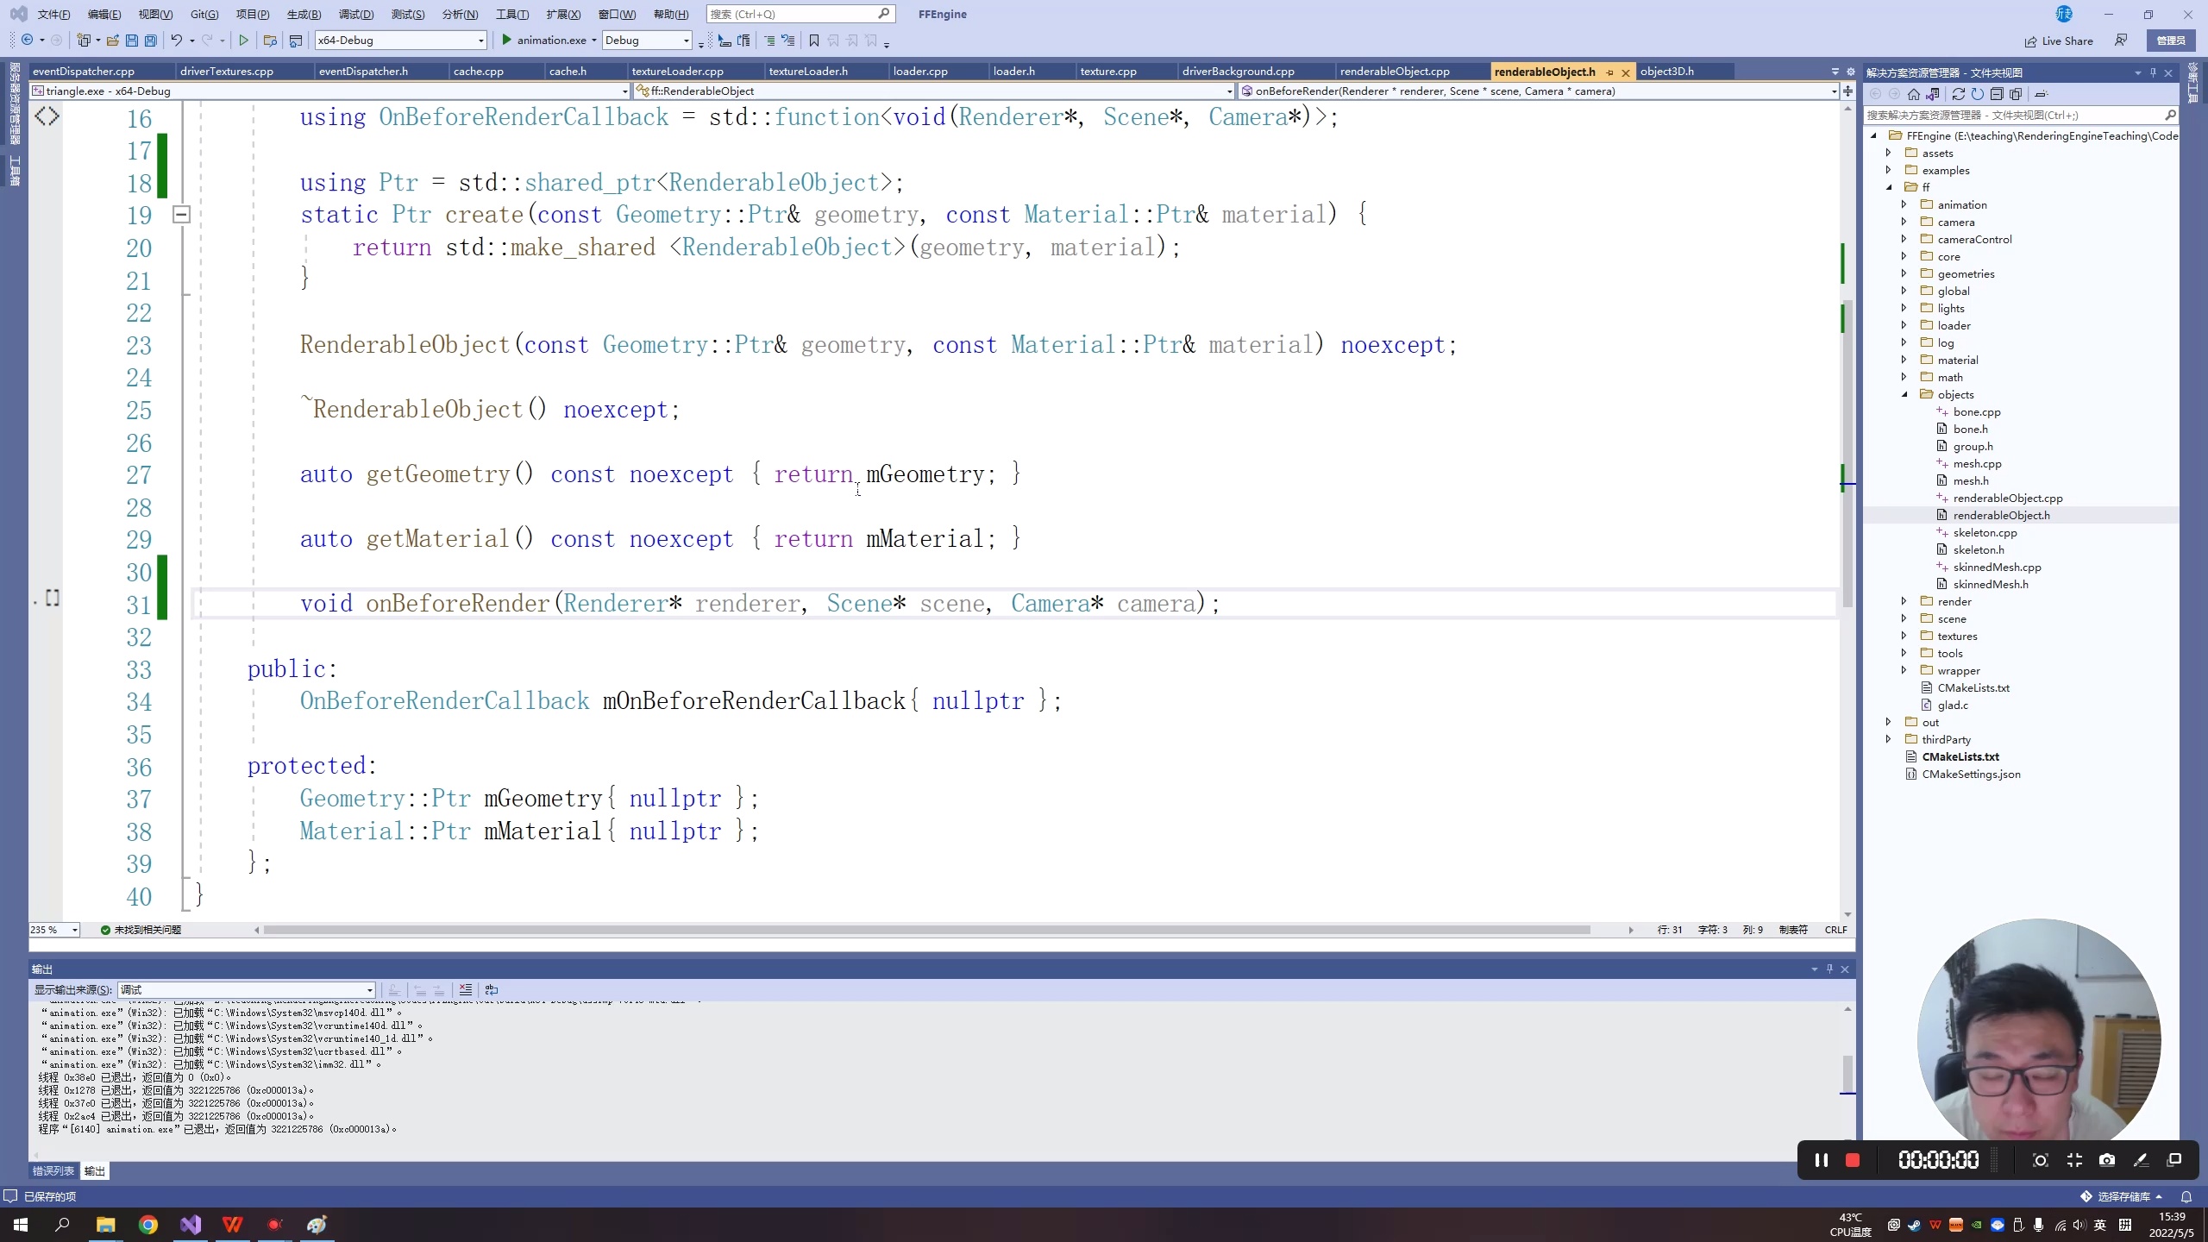The width and height of the screenshot is (2208, 1242).
Task: Open Visual Studio from the Windows taskbar
Action: (191, 1225)
